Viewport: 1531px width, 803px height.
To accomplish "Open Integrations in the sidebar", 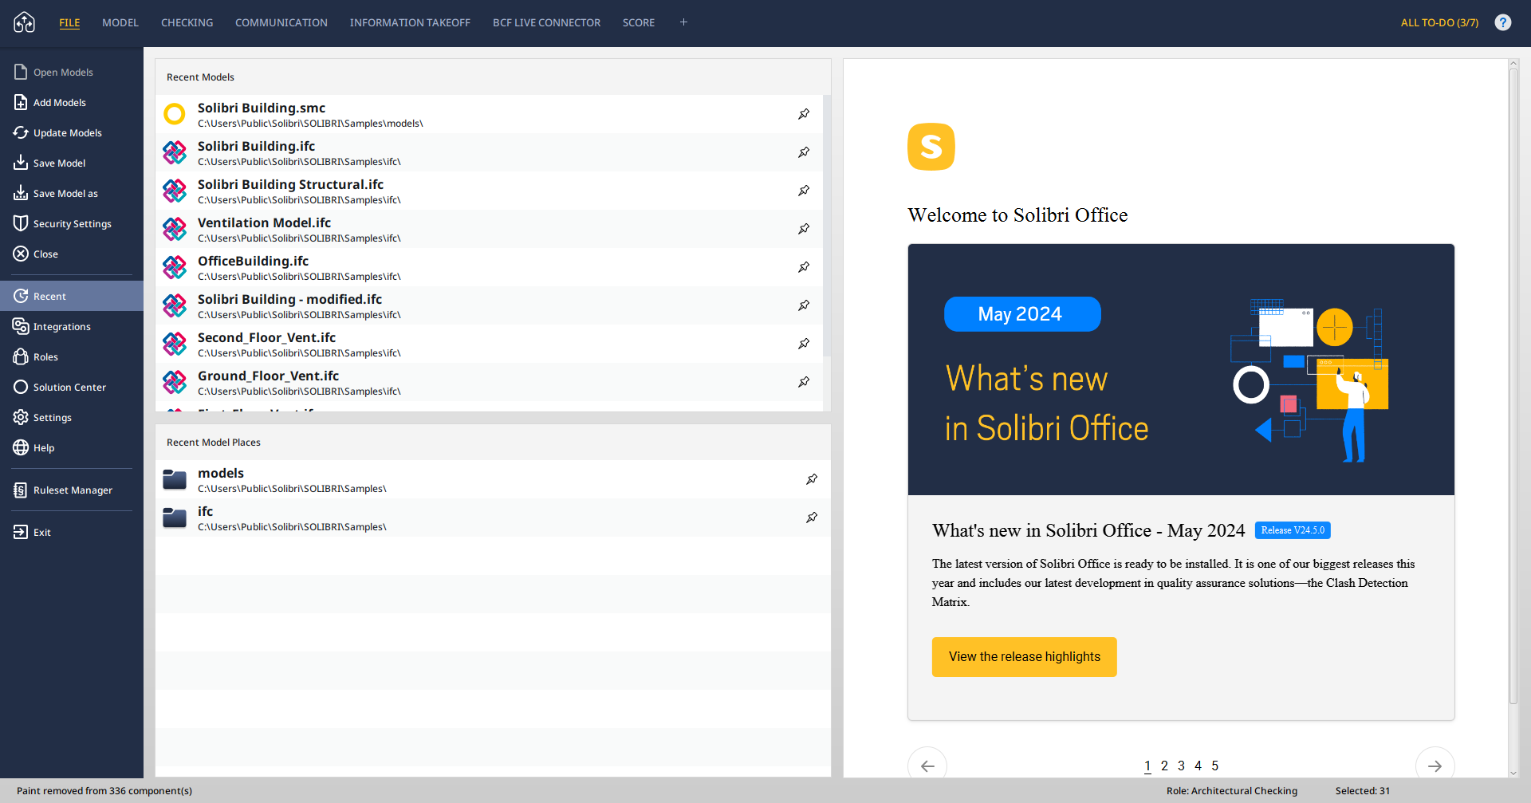I will coord(61,327).
